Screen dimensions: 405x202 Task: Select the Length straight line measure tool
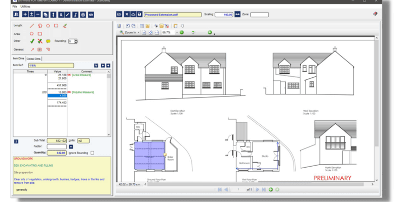tap(32, 26)
